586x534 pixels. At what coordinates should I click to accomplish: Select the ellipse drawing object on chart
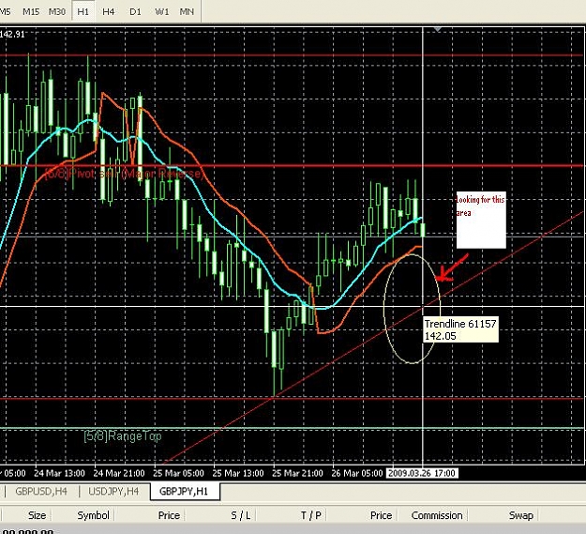[412, 309]
